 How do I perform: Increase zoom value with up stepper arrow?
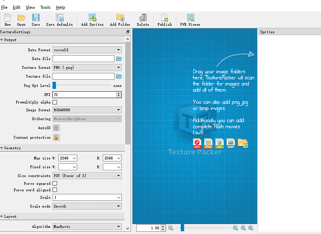(163, 226)
